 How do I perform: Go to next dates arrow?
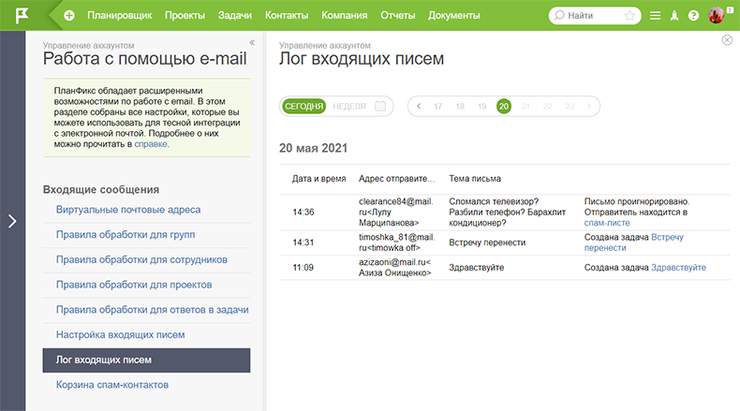(x=589, y=106)
